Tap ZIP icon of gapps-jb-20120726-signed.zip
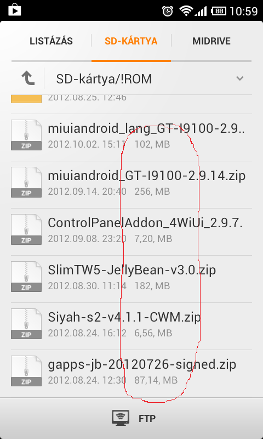This screenshot has width=263, height=439. 26,371
